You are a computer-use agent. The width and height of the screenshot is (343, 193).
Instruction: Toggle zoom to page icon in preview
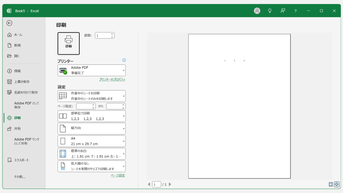(336, 184)
